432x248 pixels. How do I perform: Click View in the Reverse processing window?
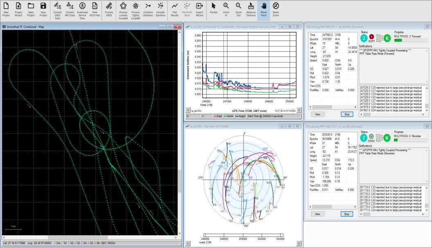click(317, 214)
